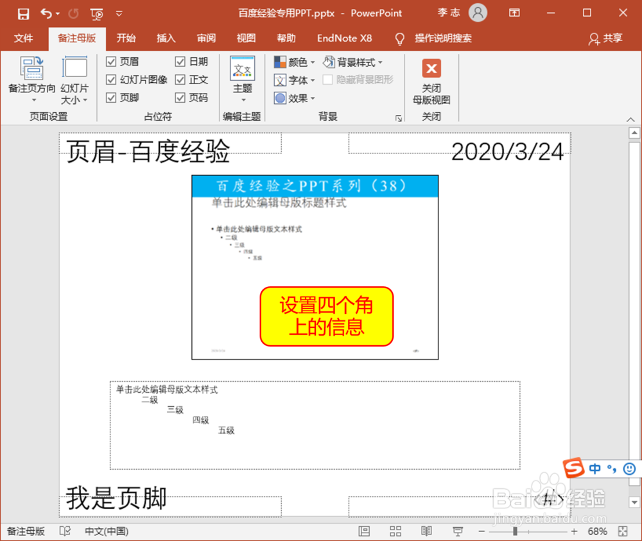Screen dimensions: 642x541
Task: Save the presentation with the floppy disk icon
Action: click(x=23, y=13)
